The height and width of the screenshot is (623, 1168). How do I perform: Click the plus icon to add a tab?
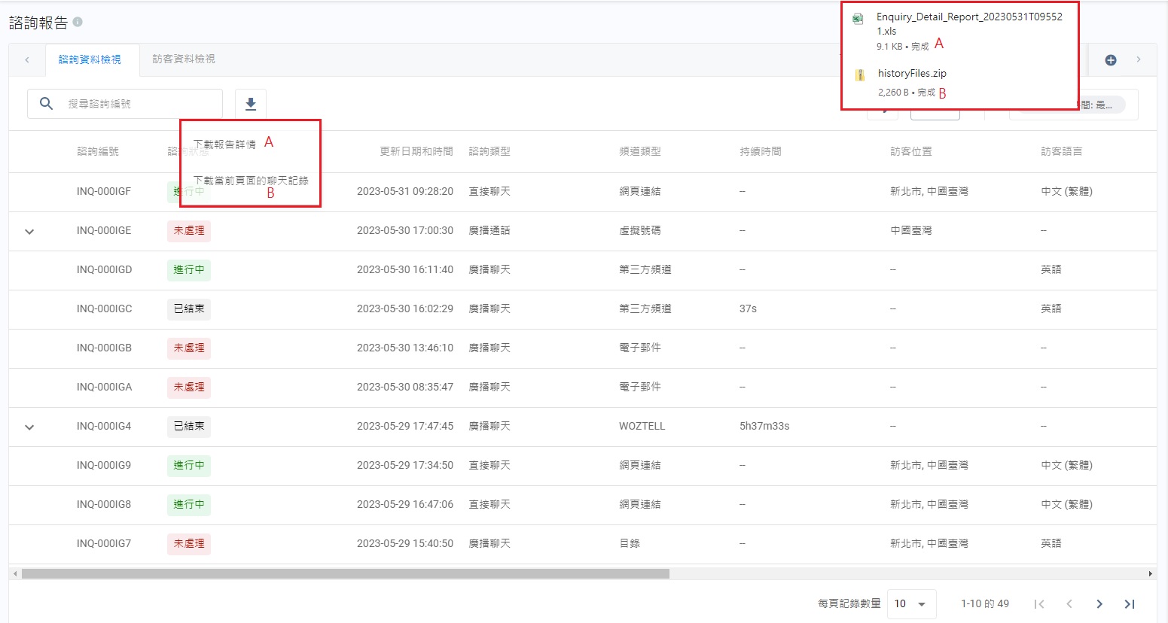1111,60
